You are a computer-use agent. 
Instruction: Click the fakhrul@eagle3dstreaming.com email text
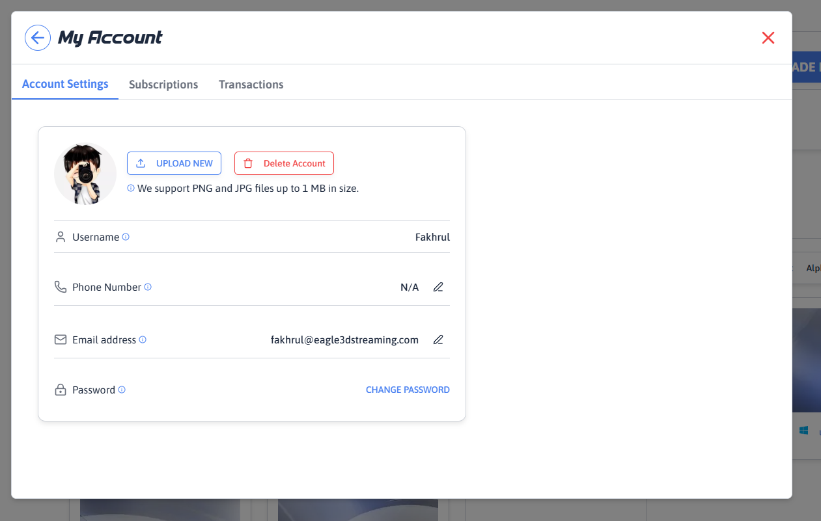(x=344, y=340)
